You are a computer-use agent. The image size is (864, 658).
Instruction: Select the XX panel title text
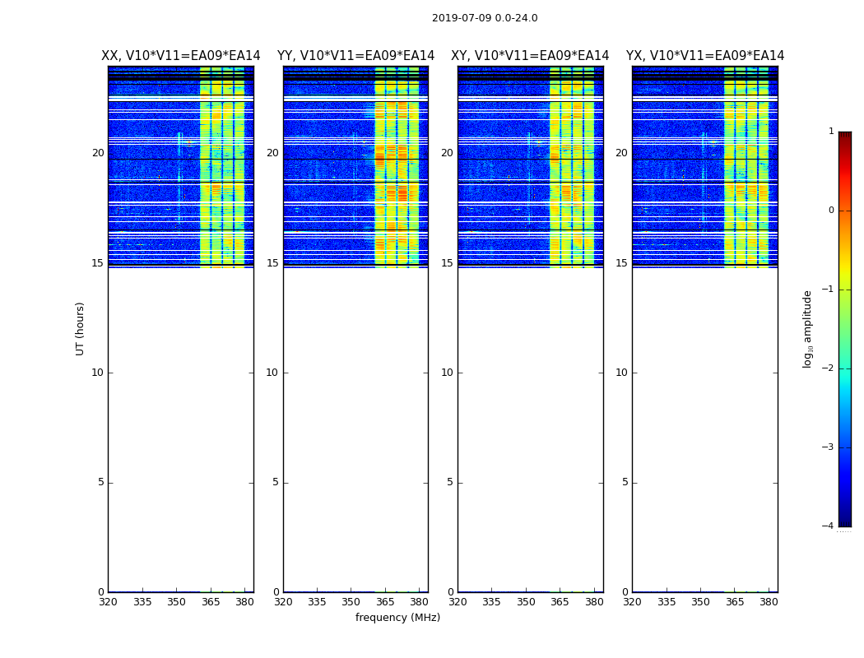(x=180, y=56)
